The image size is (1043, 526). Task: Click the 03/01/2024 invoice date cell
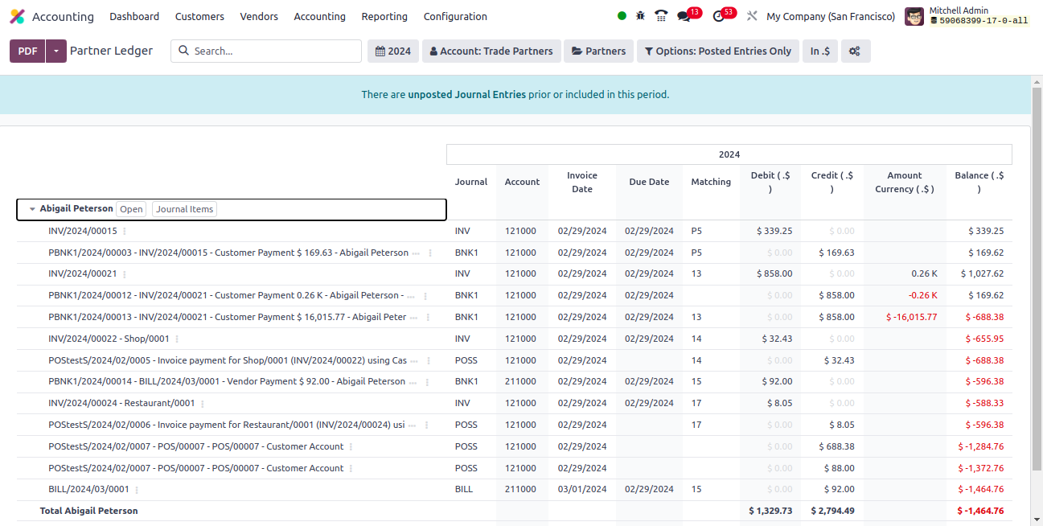coord(582,489)
